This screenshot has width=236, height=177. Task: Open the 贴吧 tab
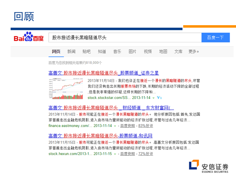click(x=86, y=52)
